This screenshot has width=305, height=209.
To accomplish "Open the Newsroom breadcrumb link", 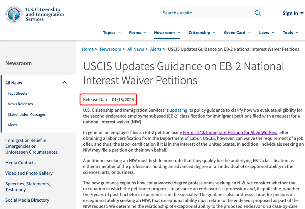I will point(110,49).
